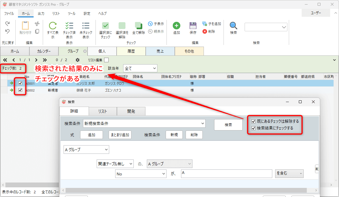Click the 選択済にチェック icon
This screenshot has height=197, width=339.
[x=105, y=26]
